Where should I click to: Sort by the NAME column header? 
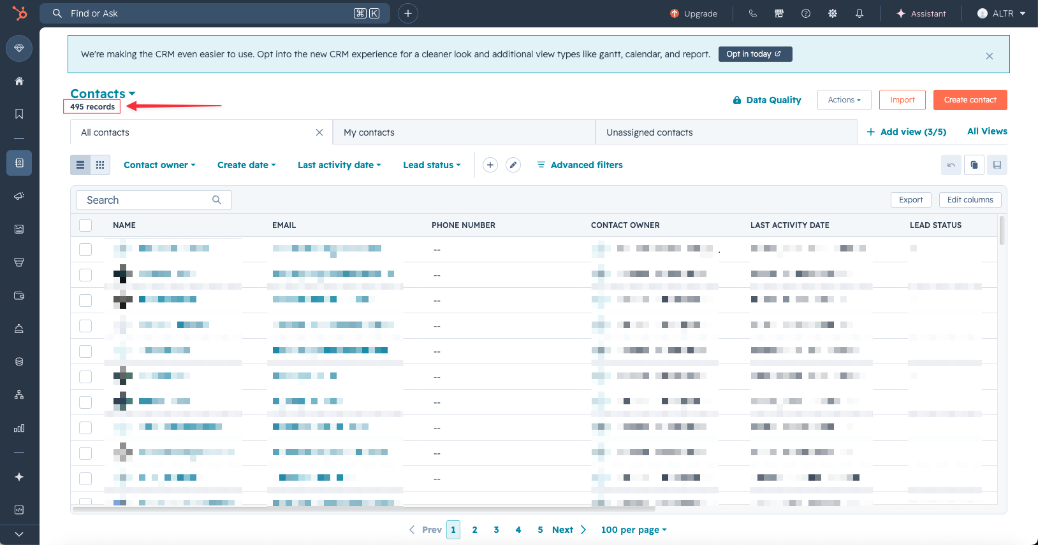(x=124, y=225)
